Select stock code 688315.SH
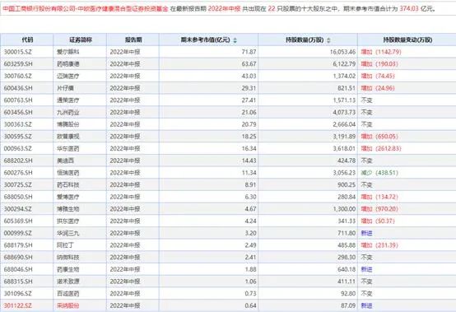Viewport: 456px width, 312px height. coord(18,282)
